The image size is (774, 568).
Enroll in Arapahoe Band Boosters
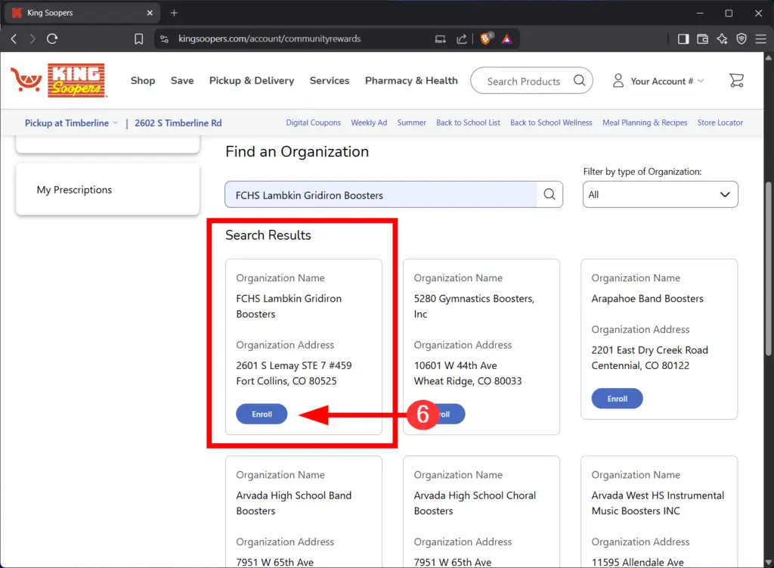tap(617, 399)
